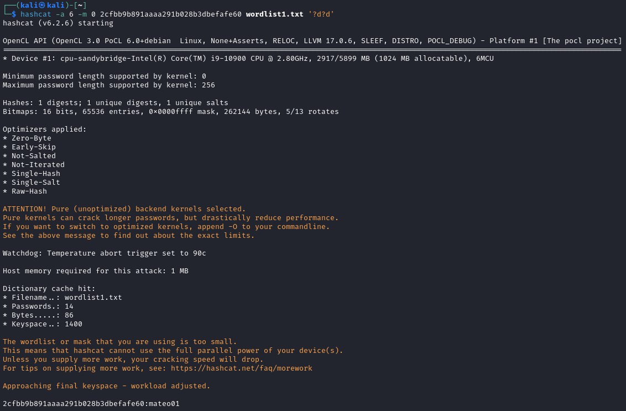Click wordlist1.txt in the command line
The image size is (626, 411).
tap(274, 14)
